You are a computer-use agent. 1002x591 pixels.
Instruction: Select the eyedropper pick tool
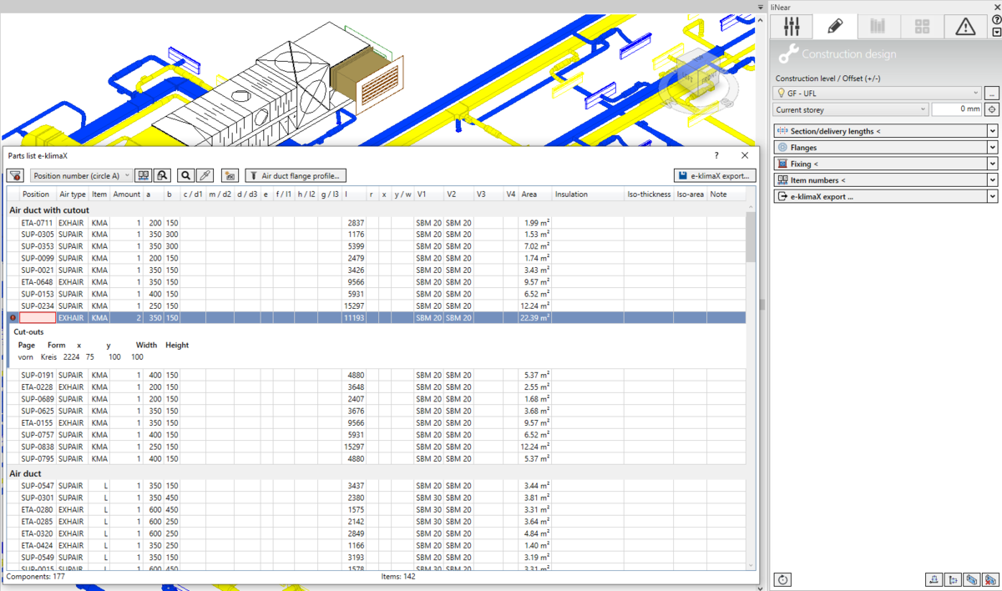coord(204,176)
